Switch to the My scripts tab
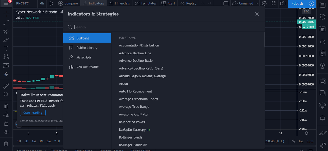Image resolution: width=328 pixels, height=151 pixels. tap(87, 57)
